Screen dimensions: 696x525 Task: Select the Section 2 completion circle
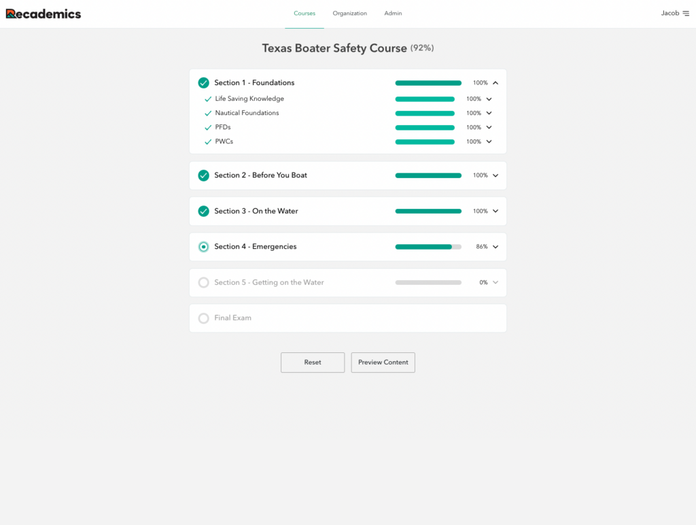click(203, 175)
